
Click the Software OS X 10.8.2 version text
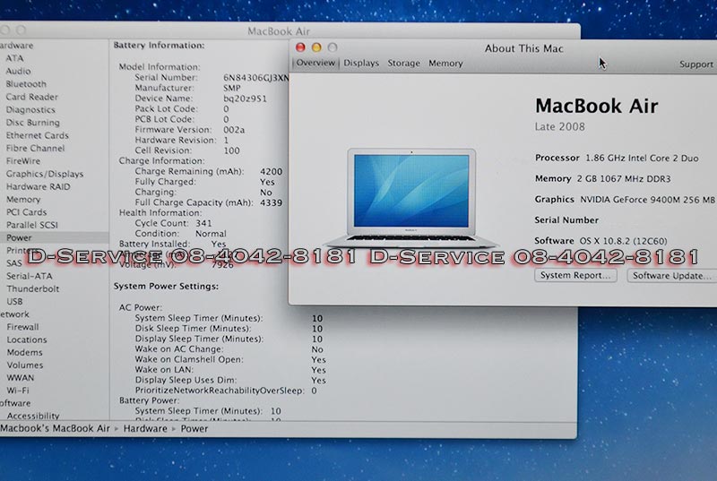tap(600, 241)
